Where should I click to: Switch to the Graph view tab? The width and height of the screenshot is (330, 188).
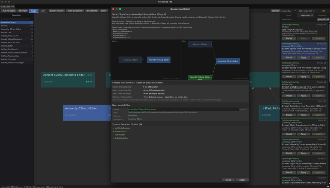coord(34,11)
